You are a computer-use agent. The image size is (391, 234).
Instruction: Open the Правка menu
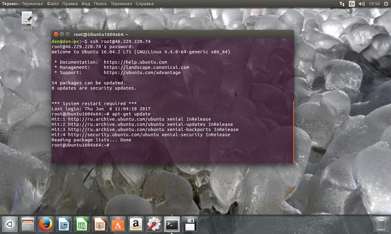[x=70, y=4]
